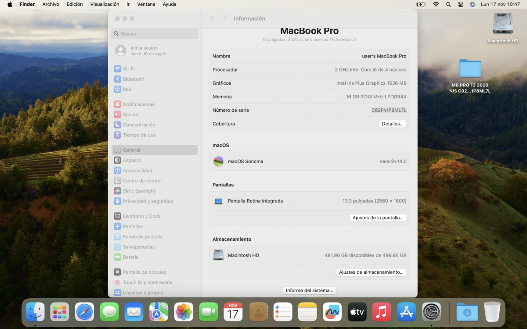Open the Apple menu
Viewport: 527px width, 329px height.
10,4
